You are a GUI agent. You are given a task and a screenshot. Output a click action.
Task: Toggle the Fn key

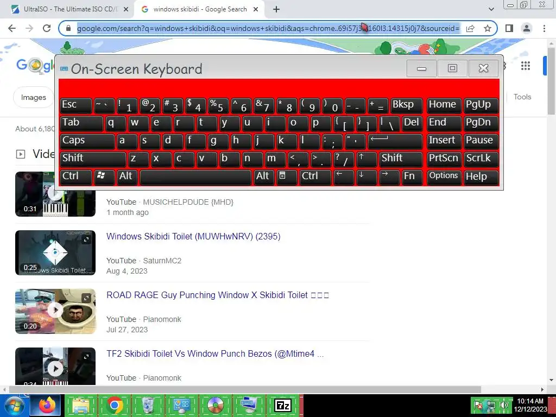click(412, 176)
